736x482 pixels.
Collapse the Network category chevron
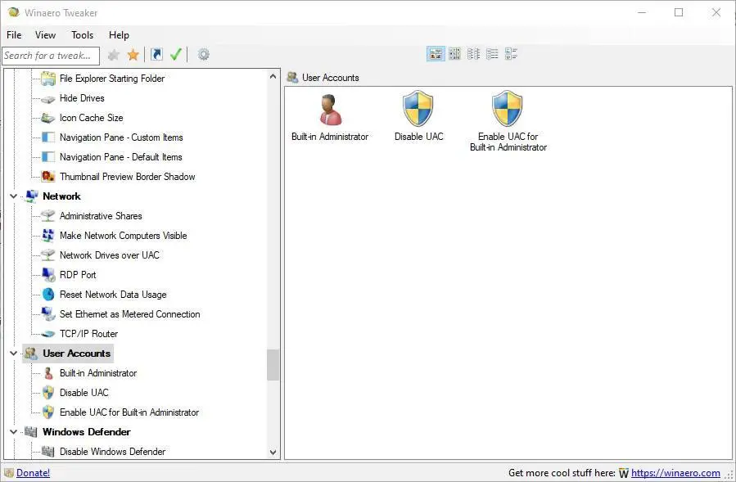point(14,196)
